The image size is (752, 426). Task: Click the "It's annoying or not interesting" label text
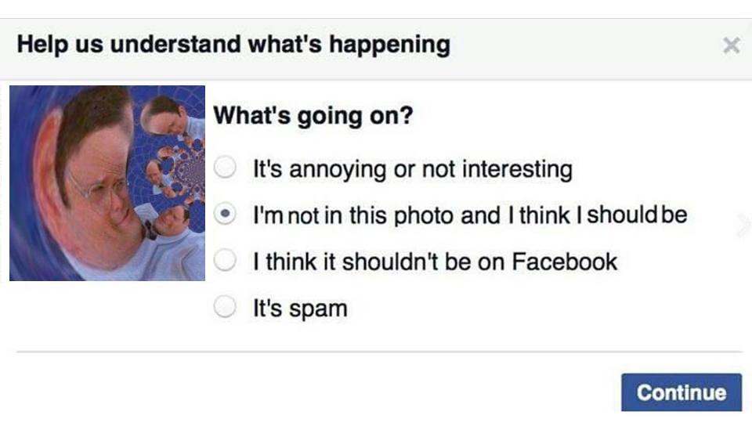(412, 168)
